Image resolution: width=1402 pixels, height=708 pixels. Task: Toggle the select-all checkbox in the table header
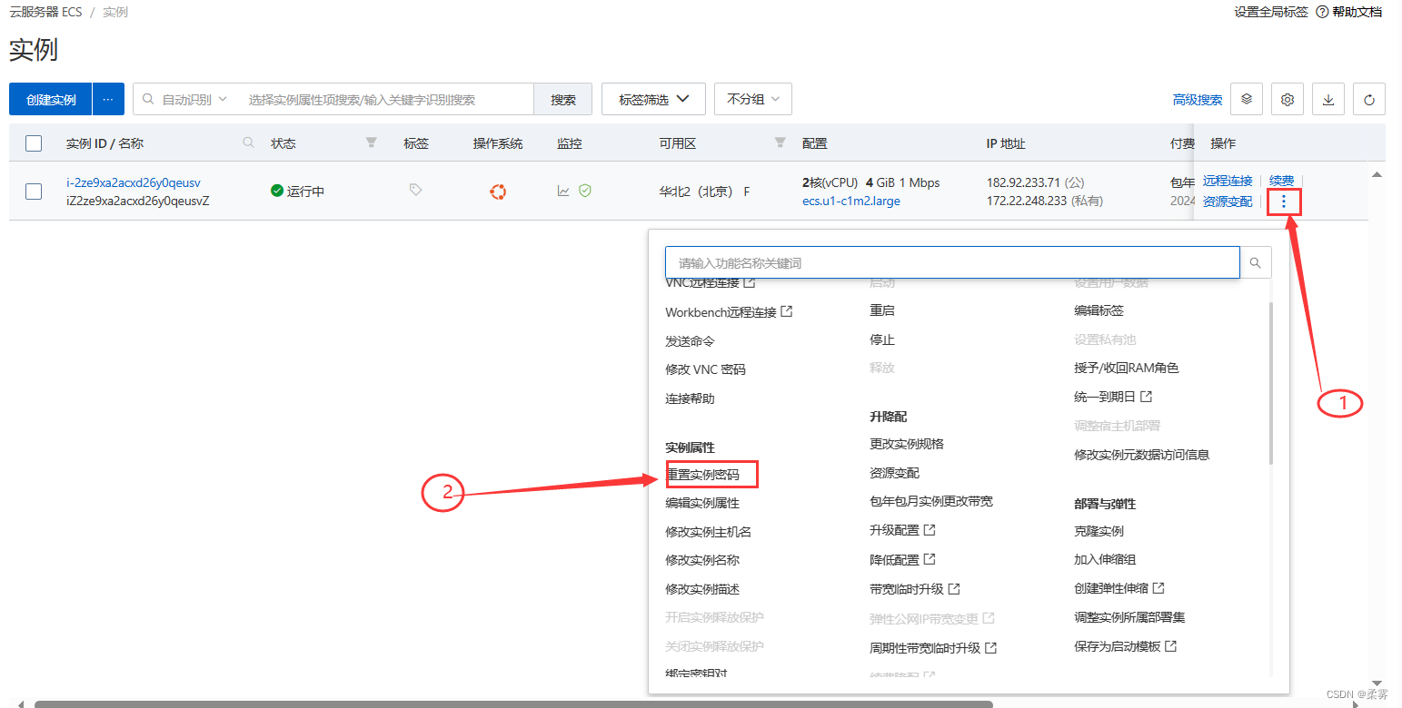[x=34, y=143]
